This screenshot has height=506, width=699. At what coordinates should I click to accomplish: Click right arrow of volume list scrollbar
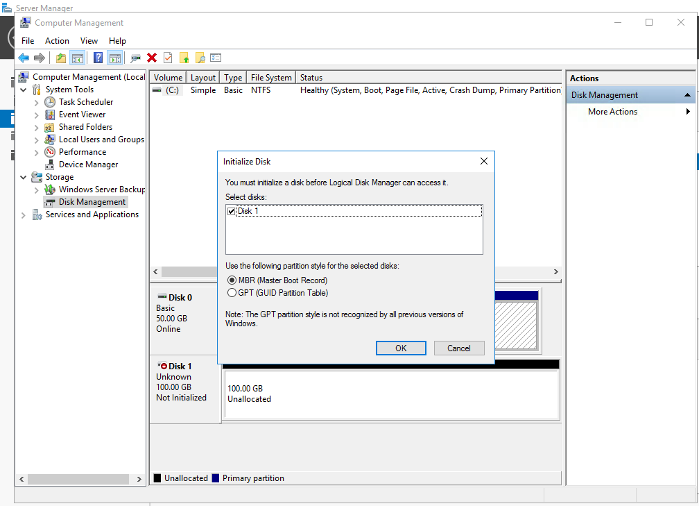555,272
